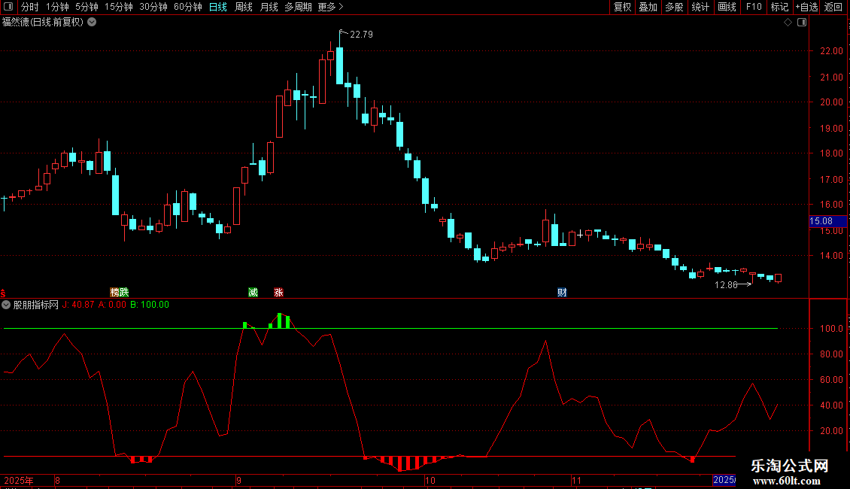850x489 pixels.
Task: Switch to 60分钟 period
Action: click(187, 7)
